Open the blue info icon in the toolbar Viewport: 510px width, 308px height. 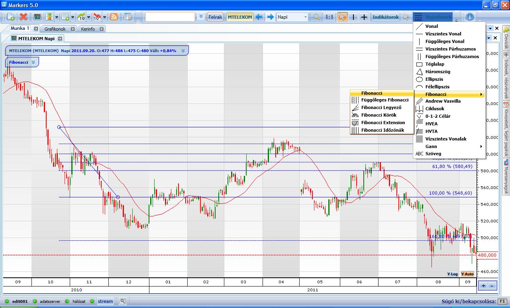point(470,17)
